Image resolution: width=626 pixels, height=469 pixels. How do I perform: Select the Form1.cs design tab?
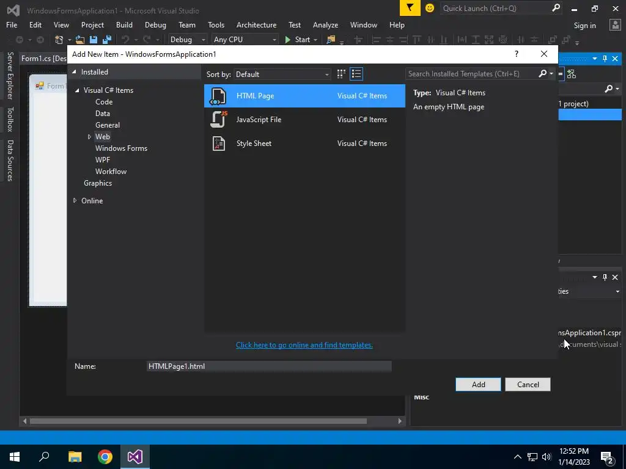pyautogui.click(x=43, y=59)
